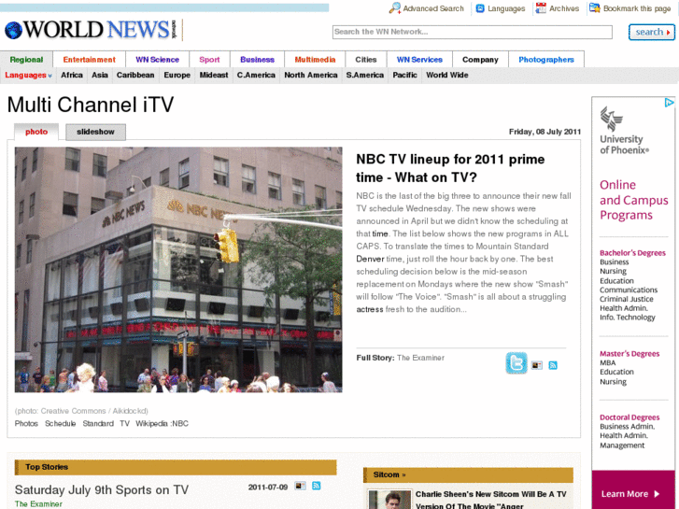Click the actress keyword in article

(x=370, y=310)
